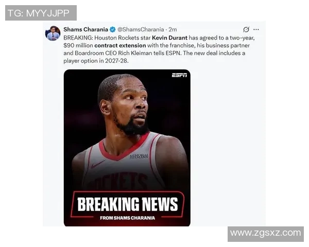
Task: Click bold Kevin Durant text in the tweet
Action: tap(169, 38)
